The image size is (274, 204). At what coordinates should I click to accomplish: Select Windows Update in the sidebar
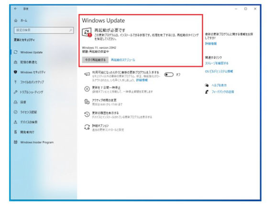[31, 52]
